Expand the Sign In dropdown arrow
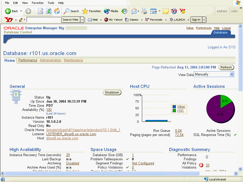This screenshot has width=243, height=182. coord(204,20)
